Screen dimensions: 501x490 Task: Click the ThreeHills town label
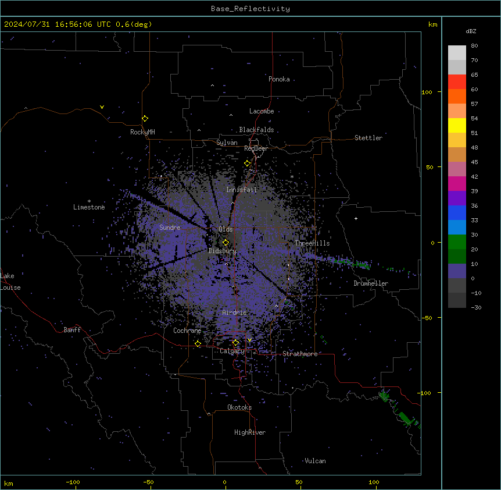[x=312, y=243]
